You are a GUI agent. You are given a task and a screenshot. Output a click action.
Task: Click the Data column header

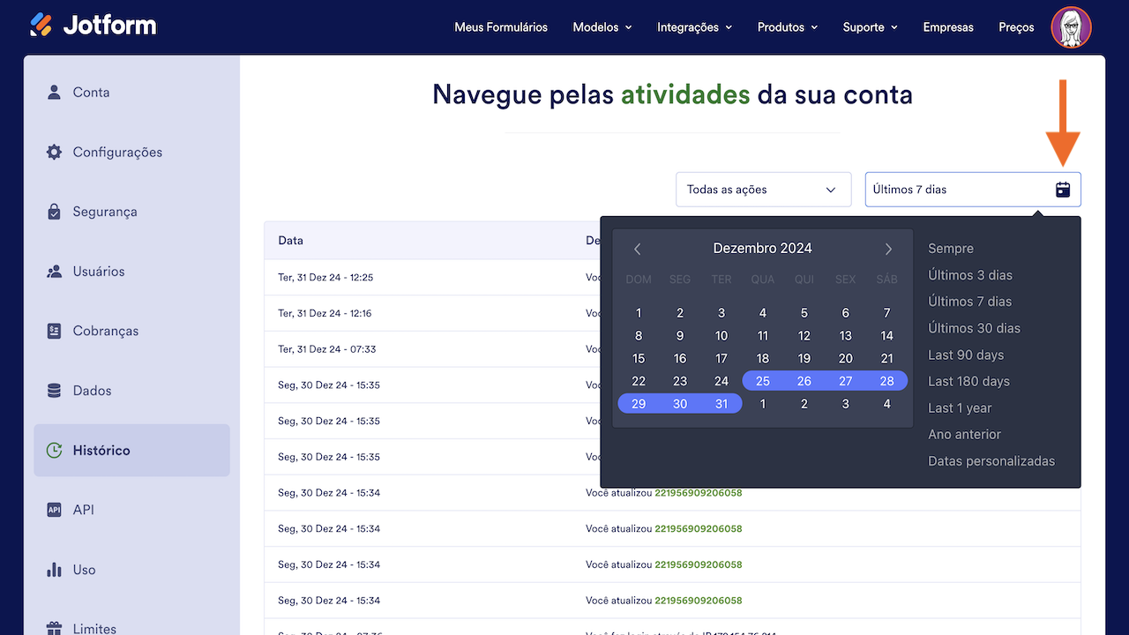[x=290, y=241]
